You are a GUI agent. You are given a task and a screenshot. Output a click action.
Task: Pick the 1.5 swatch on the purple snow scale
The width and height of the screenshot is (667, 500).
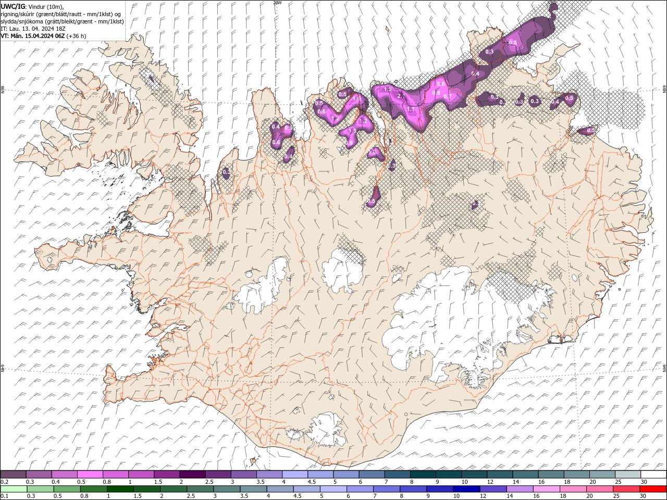tap(167, 474)
